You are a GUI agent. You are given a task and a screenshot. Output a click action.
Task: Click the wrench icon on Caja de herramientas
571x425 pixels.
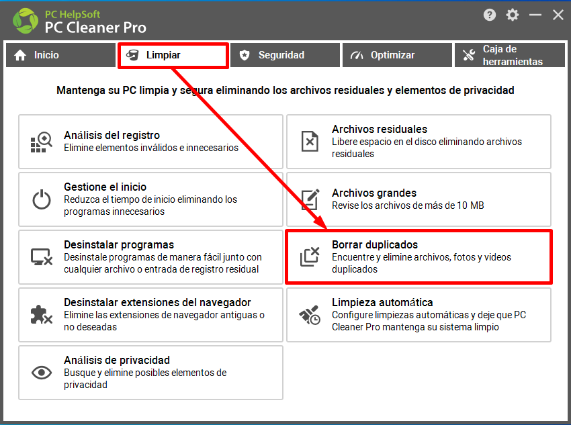coord(469,55)
